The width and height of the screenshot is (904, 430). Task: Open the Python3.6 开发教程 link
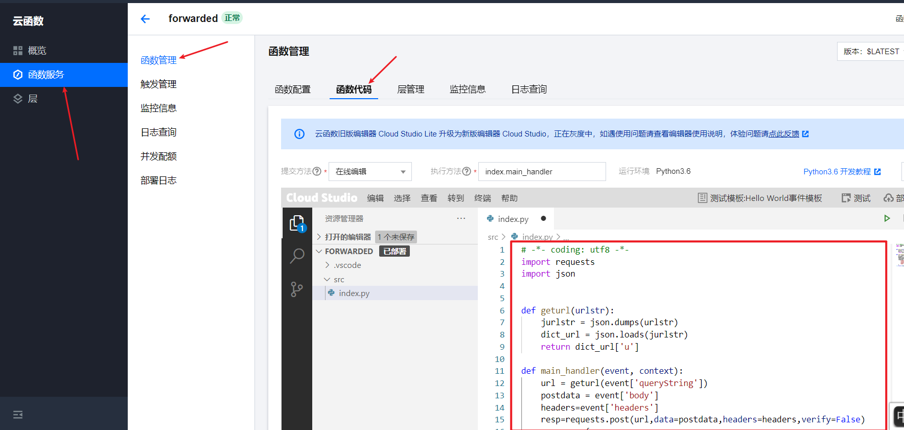click(842, 172)
